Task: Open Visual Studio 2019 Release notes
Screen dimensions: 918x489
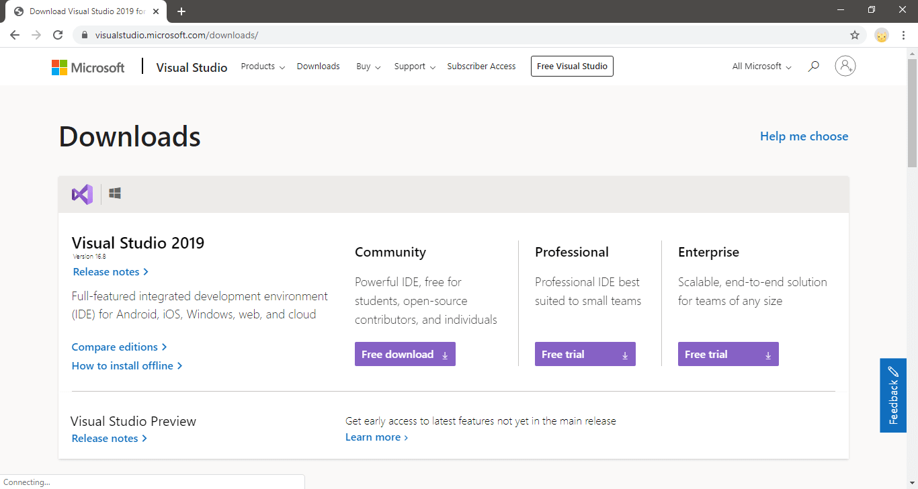Action: pos(111,272)
